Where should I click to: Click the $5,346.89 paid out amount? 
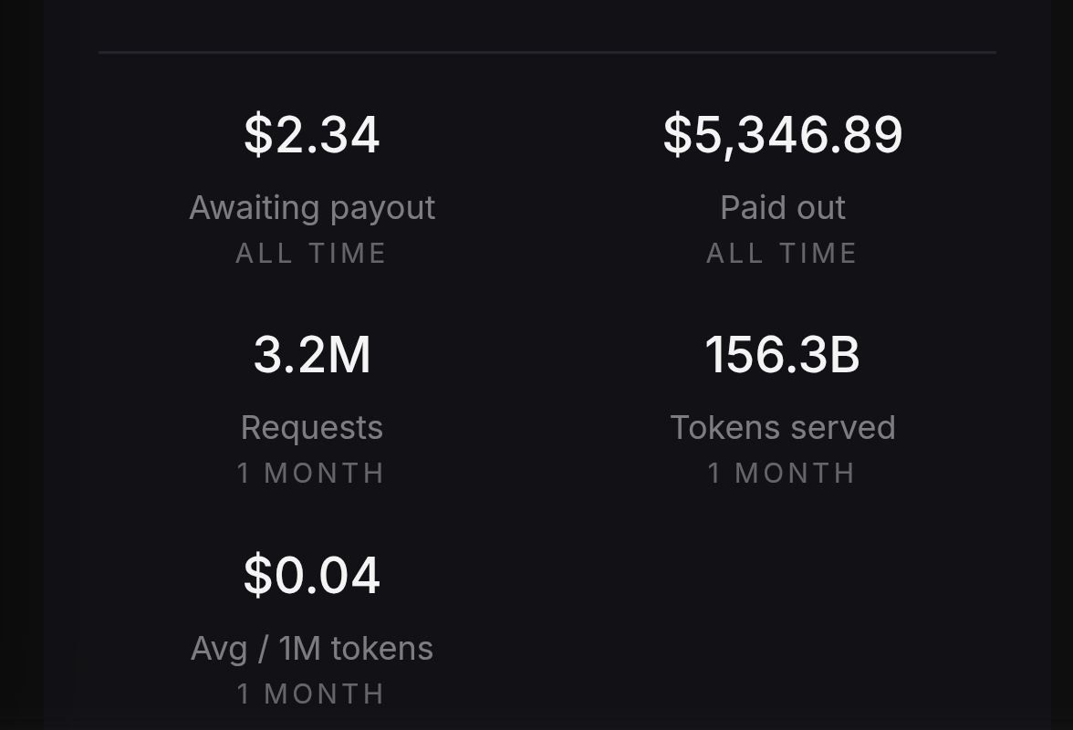783,135
